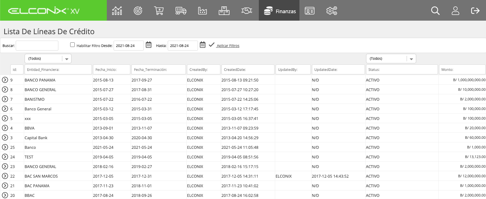Select the BANISTMO entity cell

click(35, 99)
